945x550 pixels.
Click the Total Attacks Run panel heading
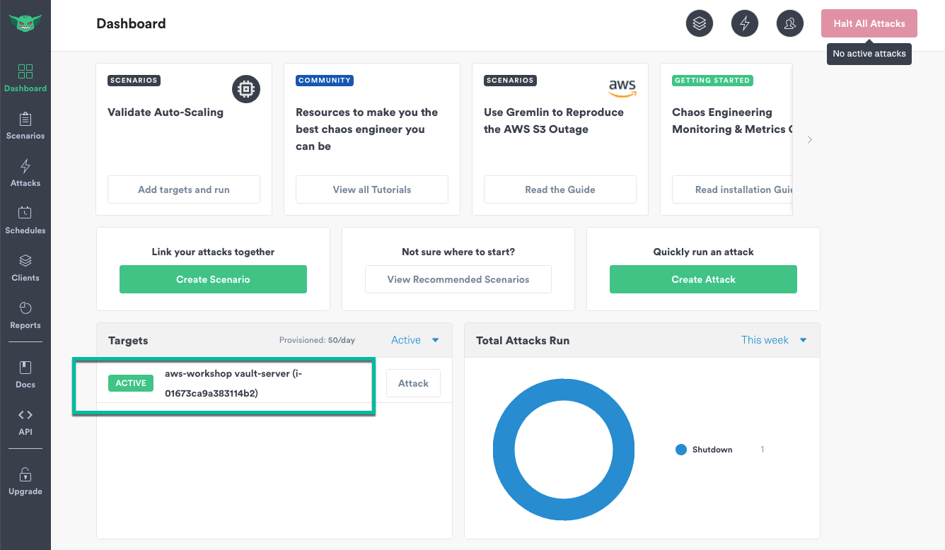click(x=523, y=341)
